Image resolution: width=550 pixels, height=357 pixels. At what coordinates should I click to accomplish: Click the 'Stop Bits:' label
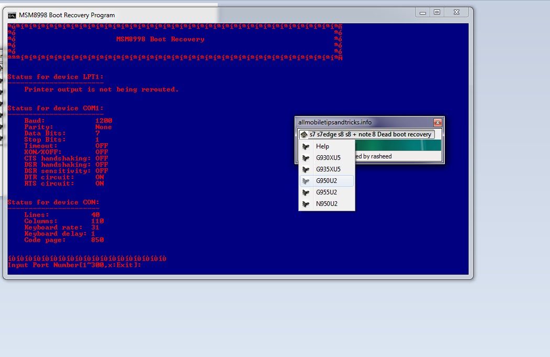click(x=45, y=140)
